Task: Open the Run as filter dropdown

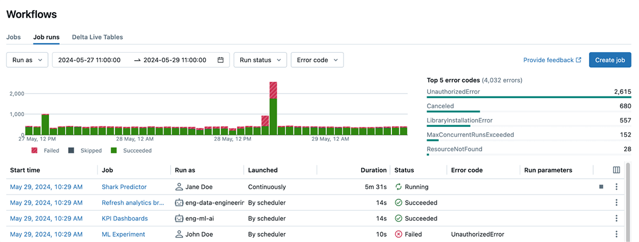Action: [x=27, y=60]
